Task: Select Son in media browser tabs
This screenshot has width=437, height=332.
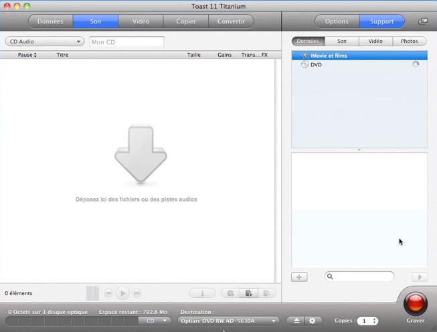Action: [x=342, y=41]
